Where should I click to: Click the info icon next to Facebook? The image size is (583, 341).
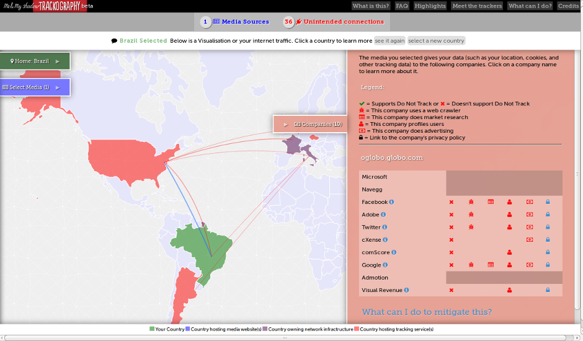pos(391,202)
